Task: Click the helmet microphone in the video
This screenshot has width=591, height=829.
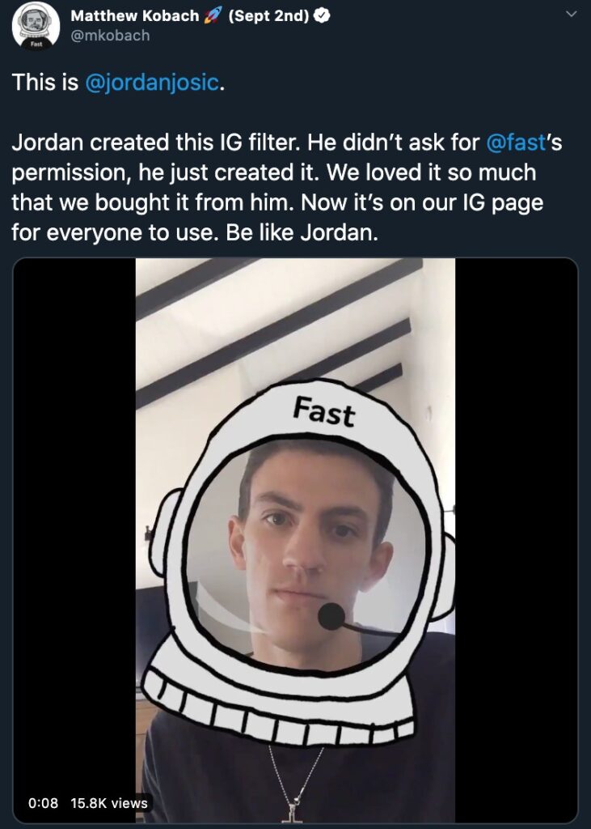Action: point(331,616)
